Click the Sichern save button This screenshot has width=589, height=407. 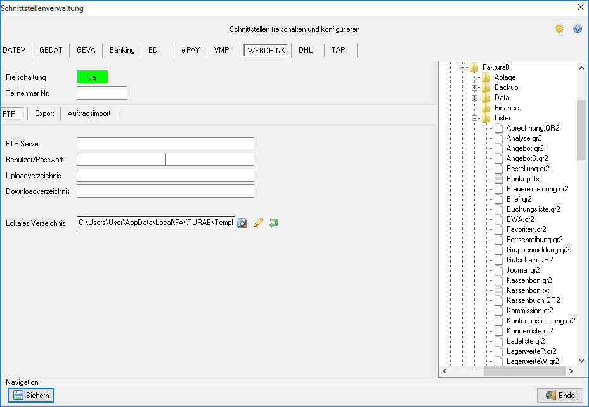(x=31, y=396)
